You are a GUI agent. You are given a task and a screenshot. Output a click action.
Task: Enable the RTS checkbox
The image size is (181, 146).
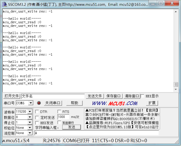tap(59, 112)
